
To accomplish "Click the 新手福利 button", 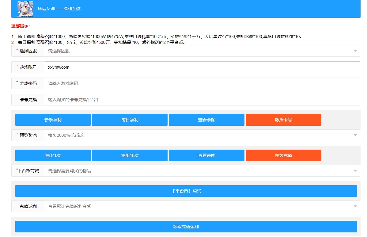I will click(53, 120).
